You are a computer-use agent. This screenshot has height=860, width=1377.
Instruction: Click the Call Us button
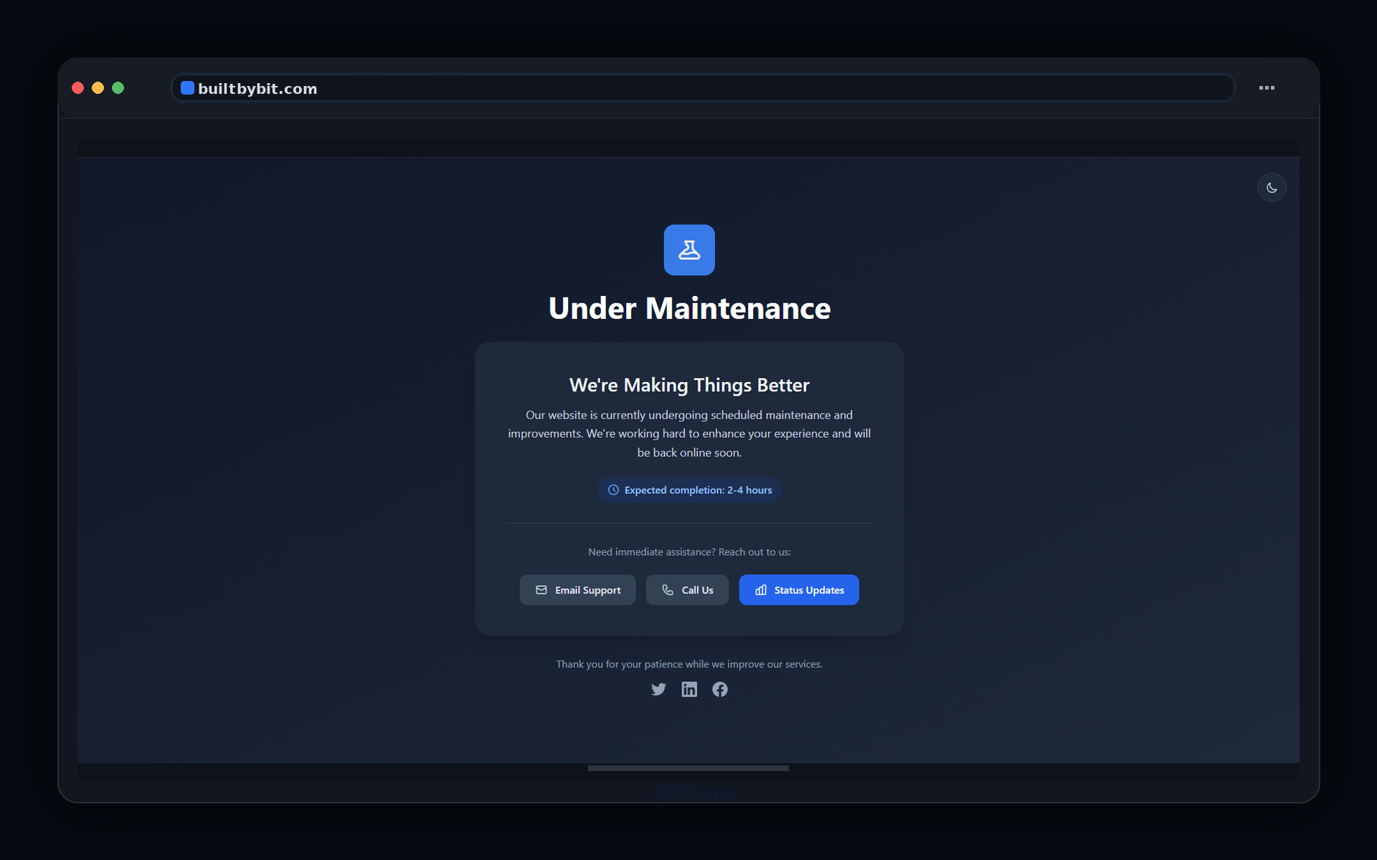[687, 590]
